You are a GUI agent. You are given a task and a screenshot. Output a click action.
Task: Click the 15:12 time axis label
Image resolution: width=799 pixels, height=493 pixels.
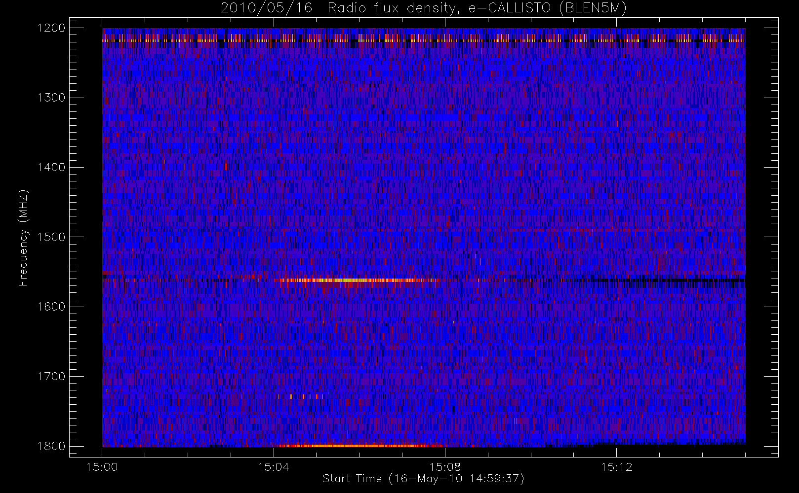pyautogui.click(x=616, y=467)
